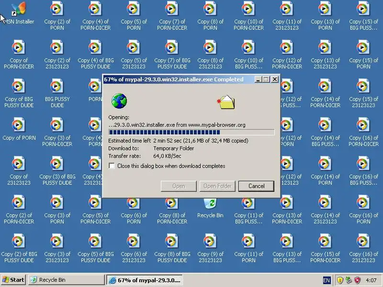Viewport: 383px width, 287px height.
Task: Select the MSN Installer desktop shortcut
Action: (x=19, y=13)
